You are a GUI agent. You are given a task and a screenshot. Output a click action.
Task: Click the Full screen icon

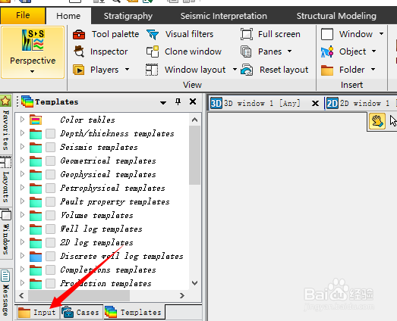pyautogui.click(x=247, y=34)
